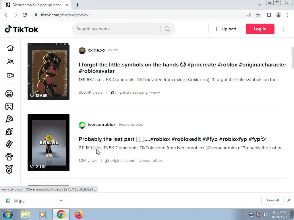The height and width of the screenshot is (220, 294).
Task: Open the oxide.xo username link
Action: [96, 50]
